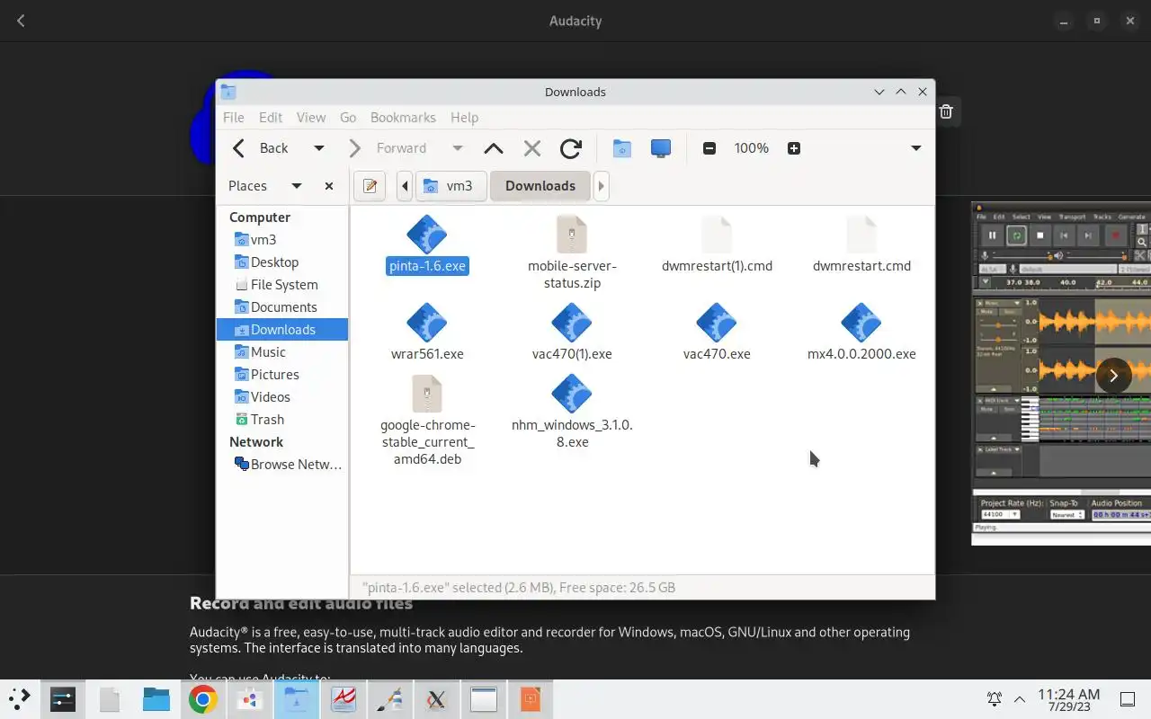Zoom in with the plus icon
Image resolution: width=1151 pixels, height=719 pixels.
click(794, 148)
